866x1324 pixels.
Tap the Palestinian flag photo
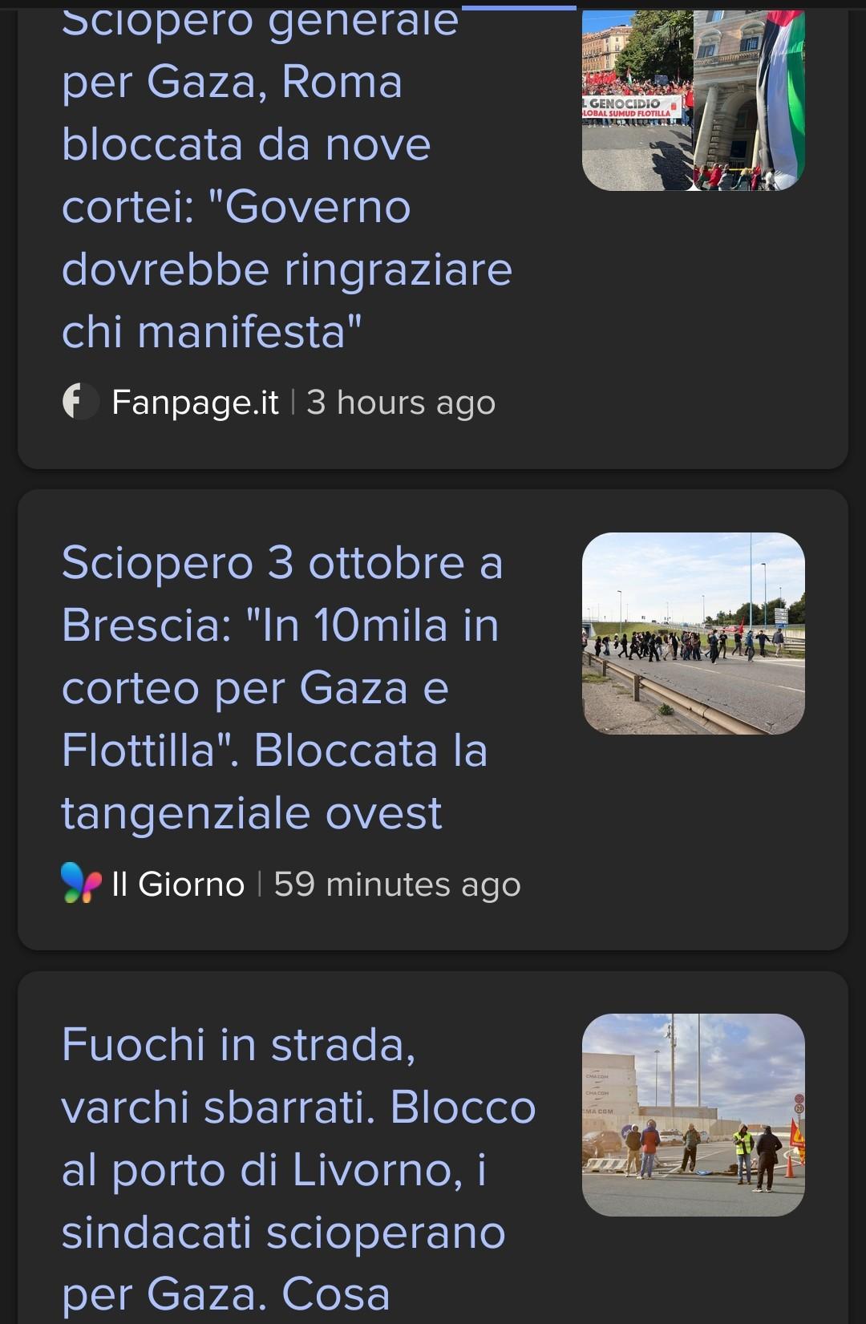750,100
